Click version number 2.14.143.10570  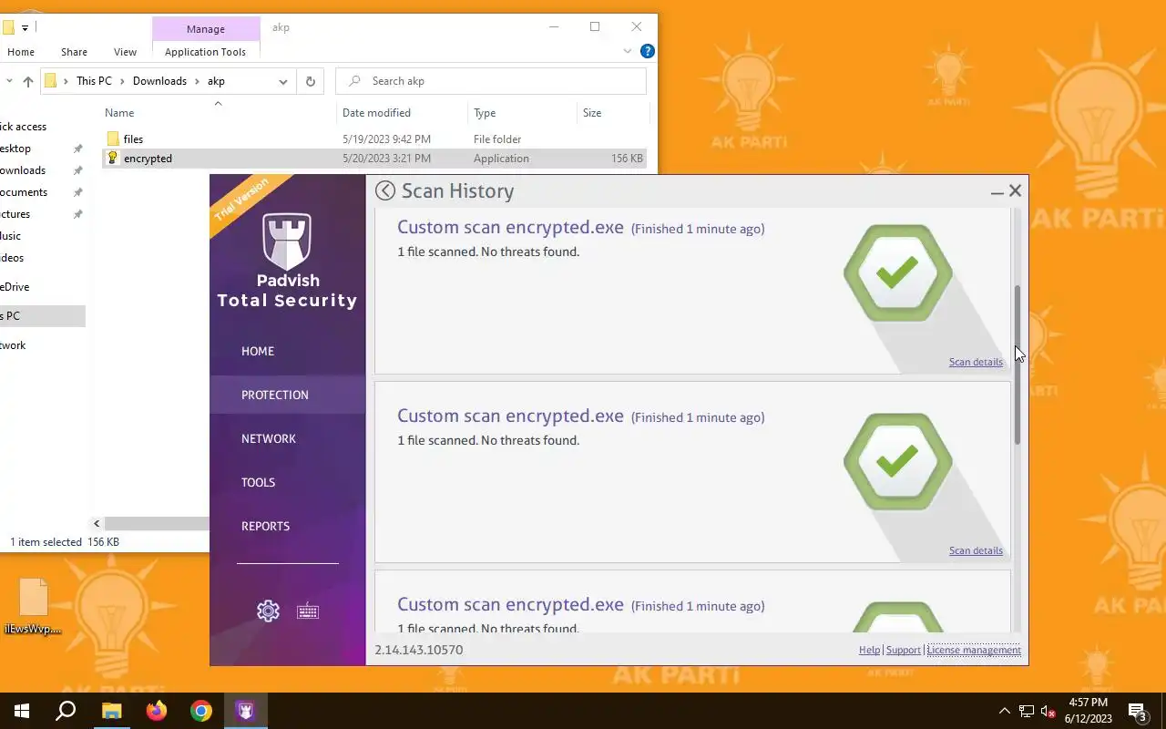pyautogui.click(x=419, y=650)
